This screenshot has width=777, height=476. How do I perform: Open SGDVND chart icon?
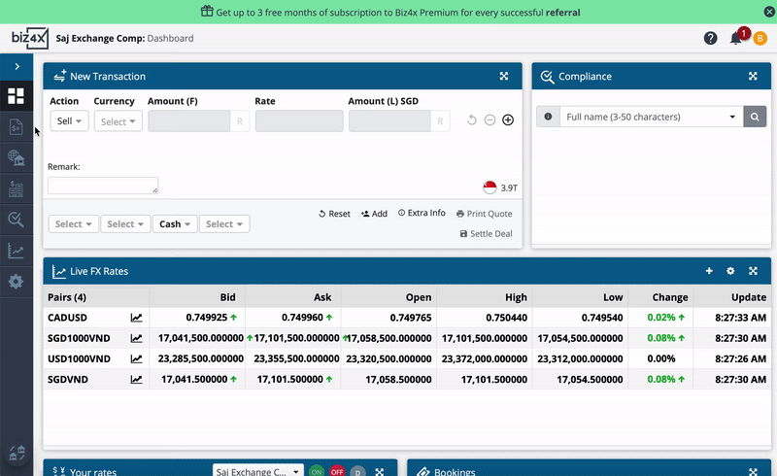pos(136,380)
